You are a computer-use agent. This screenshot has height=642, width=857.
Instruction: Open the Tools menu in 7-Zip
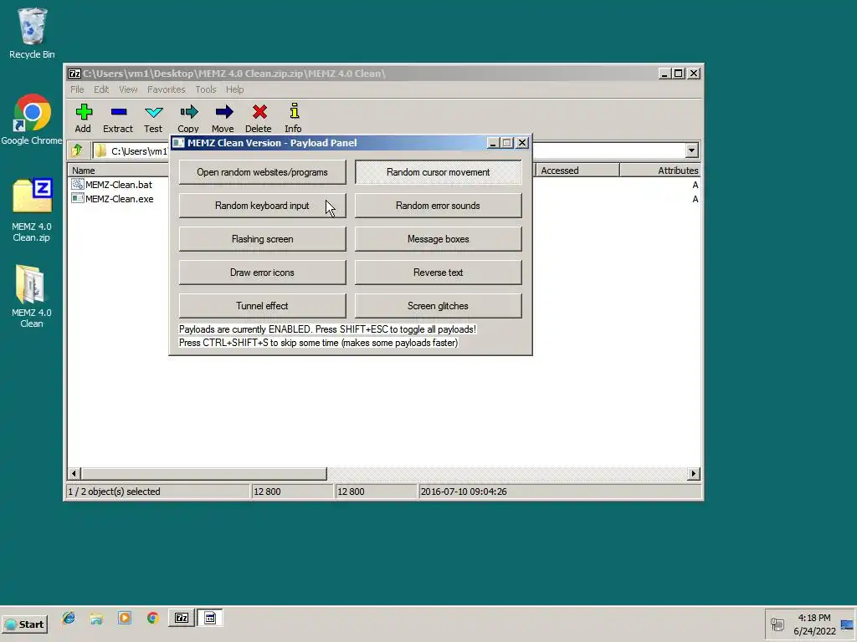[x=206, y=89]
